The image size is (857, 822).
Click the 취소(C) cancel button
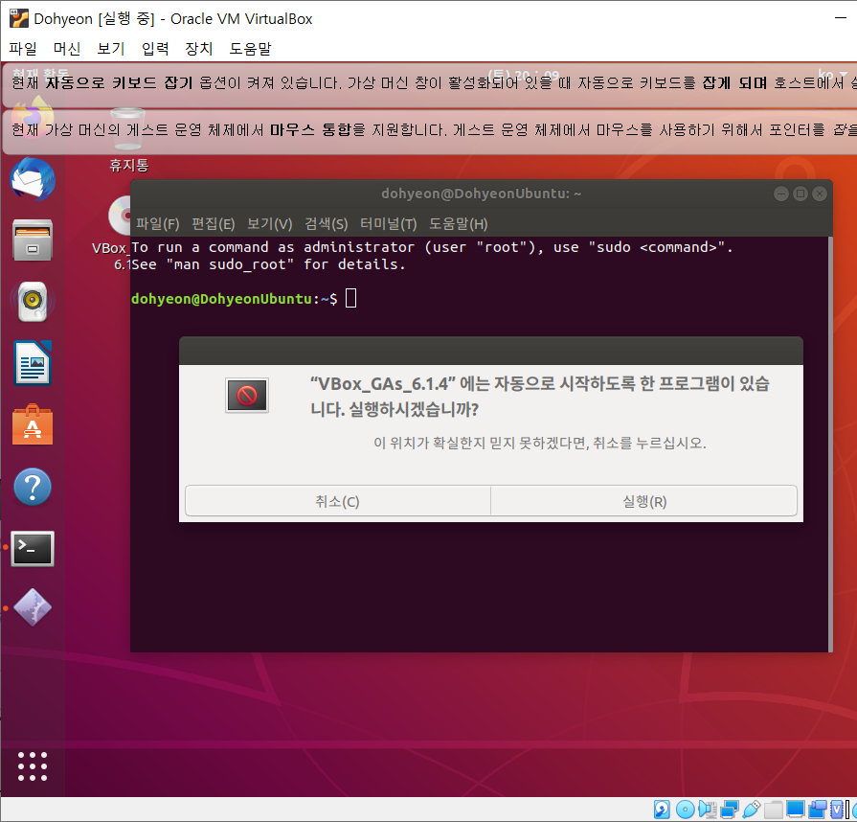338,501
